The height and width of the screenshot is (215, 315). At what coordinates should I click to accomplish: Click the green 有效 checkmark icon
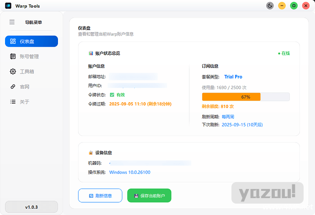pos(112,94)
